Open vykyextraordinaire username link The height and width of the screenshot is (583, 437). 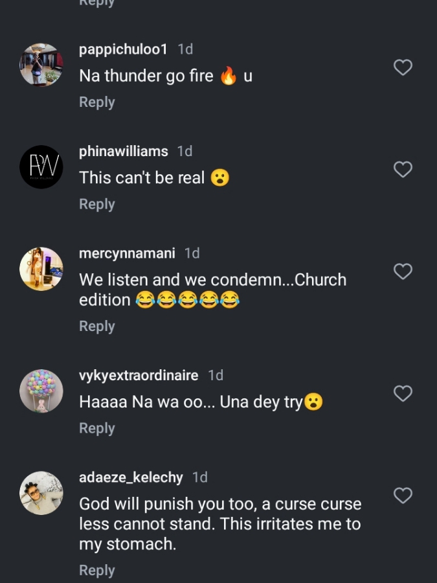click(x=139, y=375)
